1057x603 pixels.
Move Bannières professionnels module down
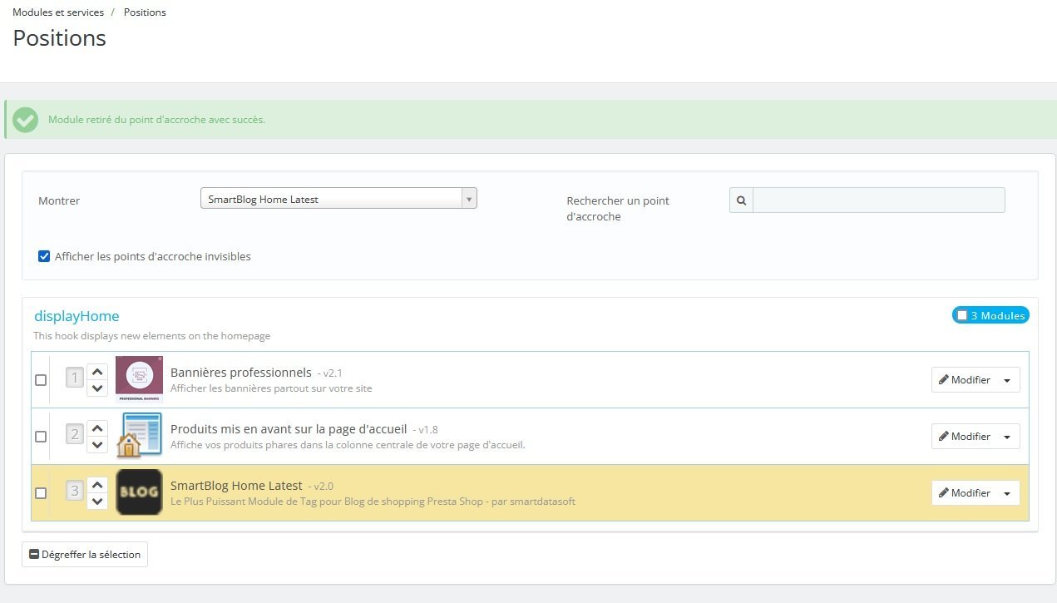(97, 388)
